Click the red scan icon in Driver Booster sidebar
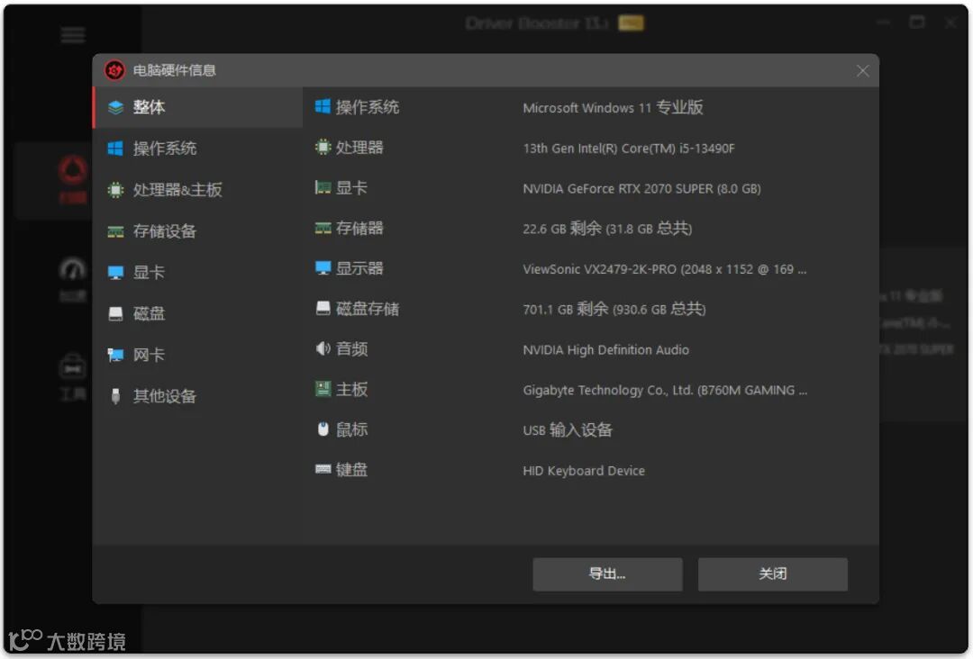Viewport: 973px width, 659px height. (x=73, y=170)
